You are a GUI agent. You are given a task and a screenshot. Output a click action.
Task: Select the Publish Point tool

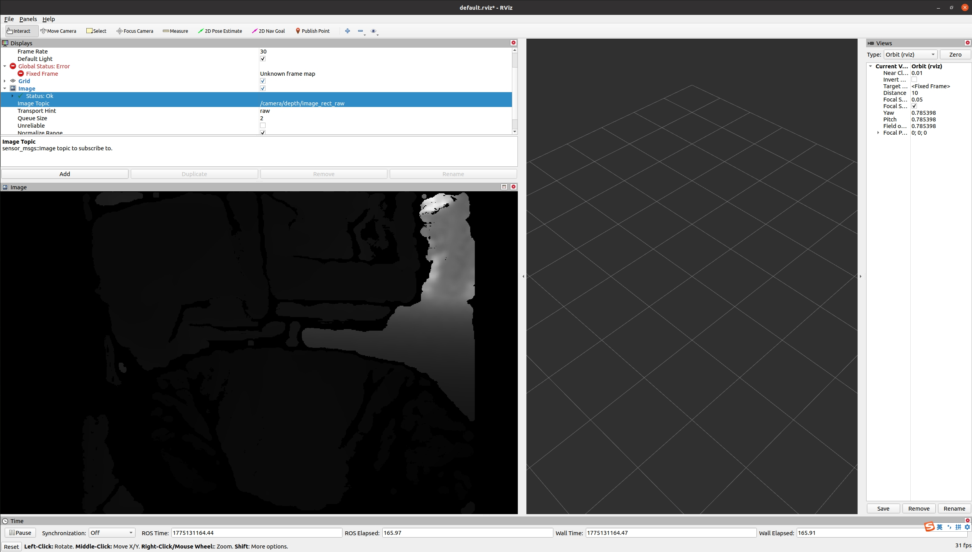312,31
